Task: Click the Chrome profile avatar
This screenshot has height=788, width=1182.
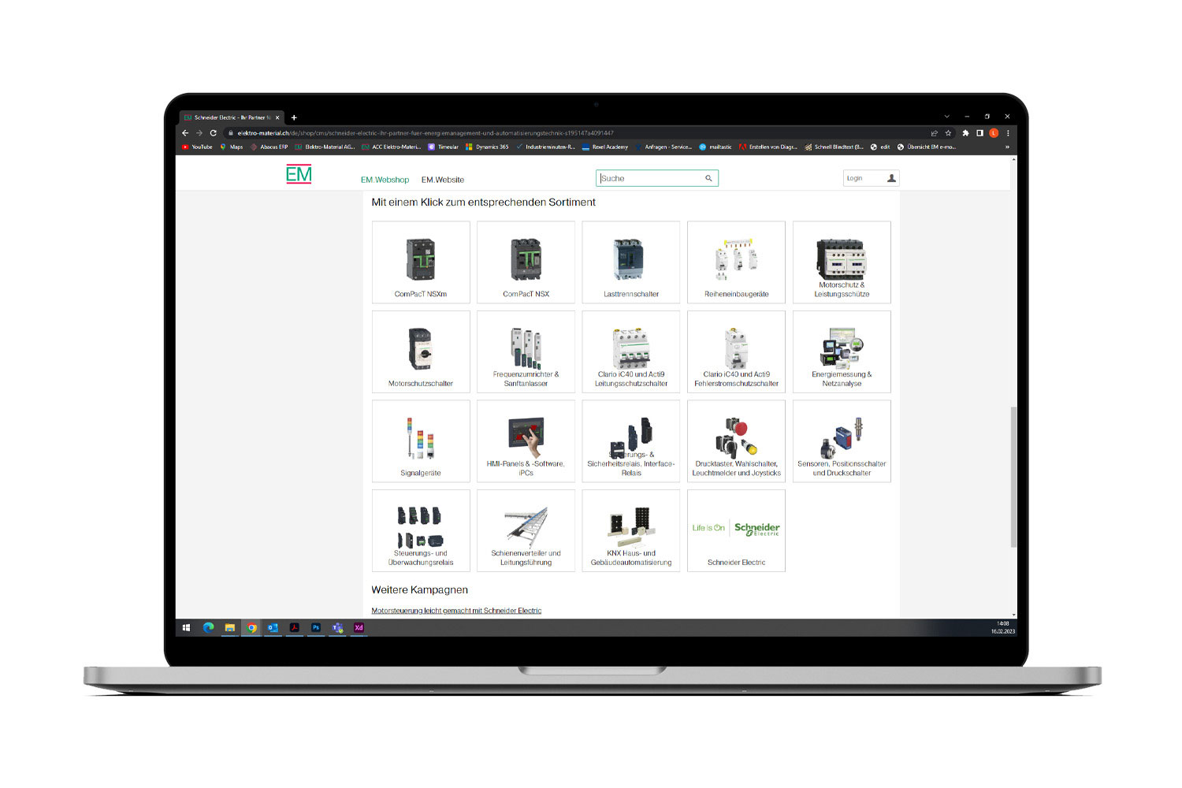Action: point(994,133)
